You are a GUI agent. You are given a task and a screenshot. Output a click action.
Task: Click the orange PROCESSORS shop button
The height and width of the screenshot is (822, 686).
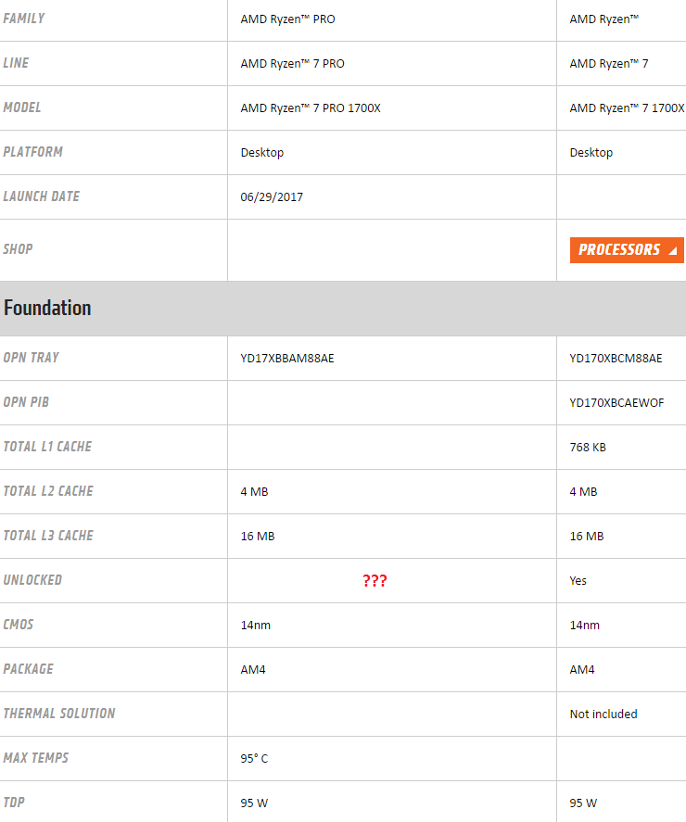click(x=619, y=250)
